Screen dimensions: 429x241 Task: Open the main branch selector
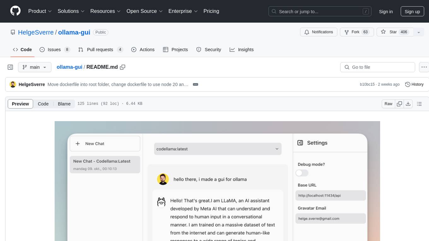coord(35,67)
